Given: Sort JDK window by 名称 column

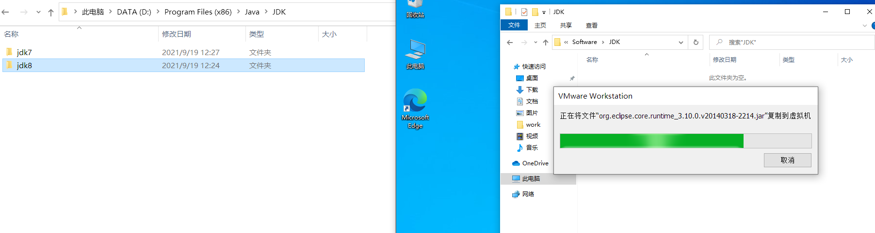Looking at the screenshot, I should 592,60.
